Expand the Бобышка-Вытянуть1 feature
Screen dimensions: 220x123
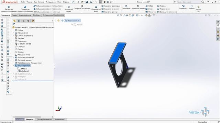[13, 57]
